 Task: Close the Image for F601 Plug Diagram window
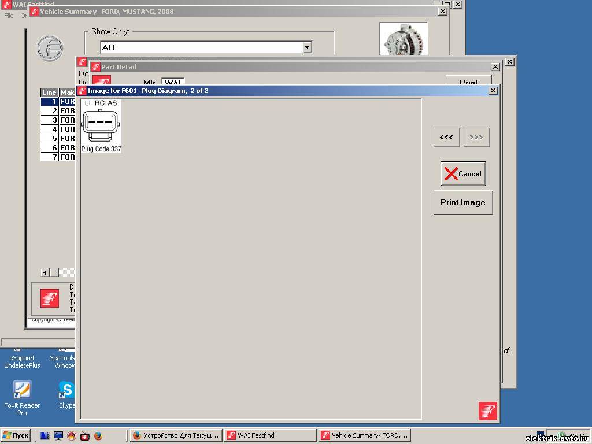tap(493, 91)
